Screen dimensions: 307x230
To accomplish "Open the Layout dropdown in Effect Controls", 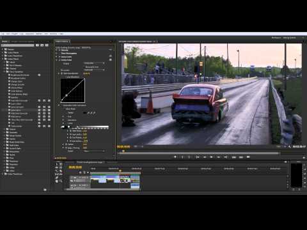I will [94, 70].
